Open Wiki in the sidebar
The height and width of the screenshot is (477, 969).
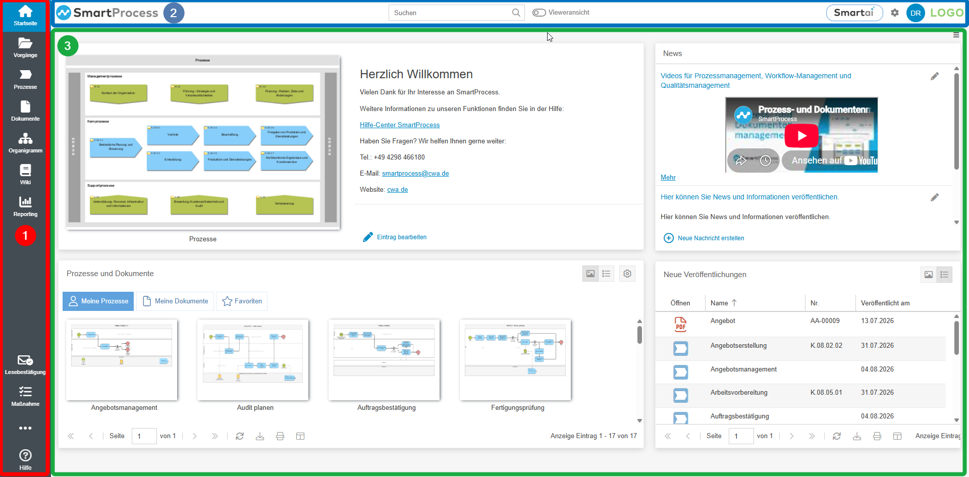(25, 175)
